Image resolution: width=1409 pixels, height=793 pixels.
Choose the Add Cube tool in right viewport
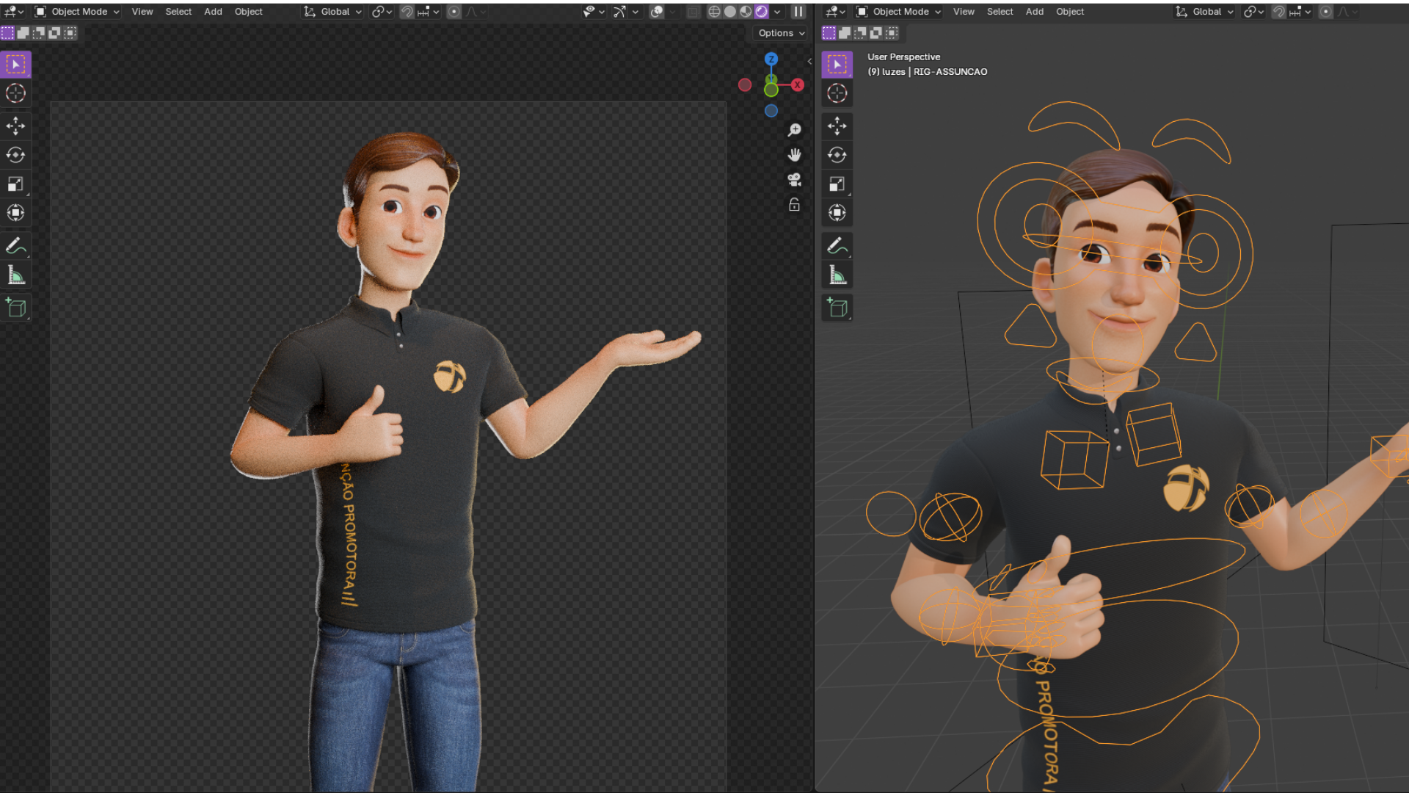[x=837, y=308]
